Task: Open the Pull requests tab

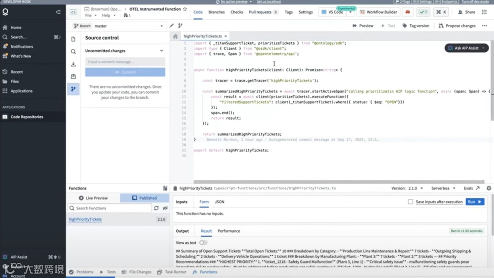Action: tap(263, 12)
